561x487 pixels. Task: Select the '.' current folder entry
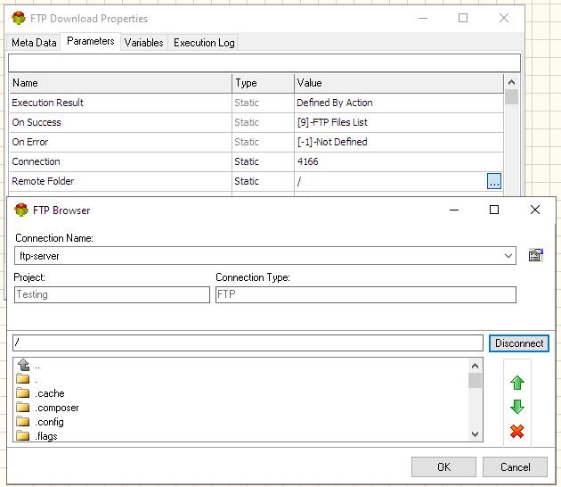27,379
